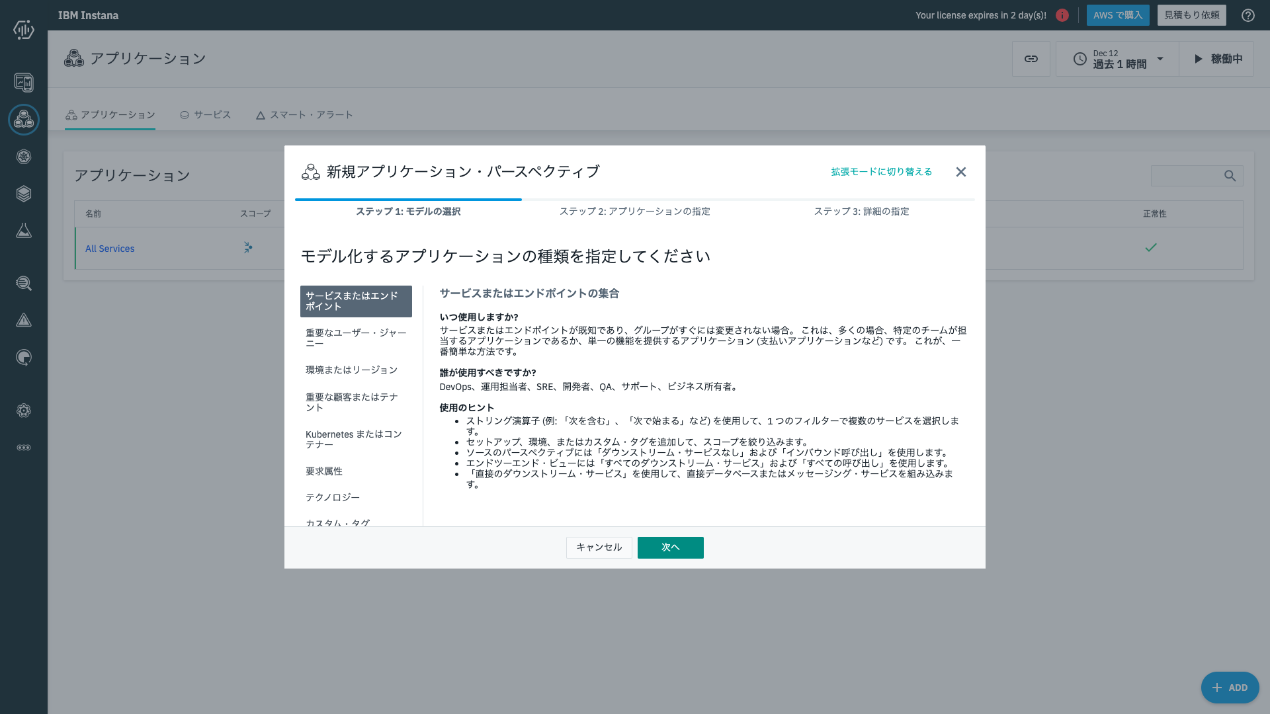This screenshot has width=1270, height=714.
Task: Select 環境またはリージョン model type
Action: point(352,370)
